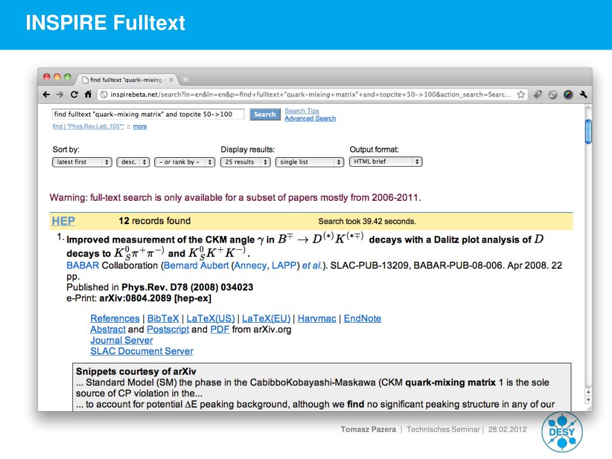This screenshot has width=612, height=459.
Task: Open the Journal Server link
Action: click(122, 340)
